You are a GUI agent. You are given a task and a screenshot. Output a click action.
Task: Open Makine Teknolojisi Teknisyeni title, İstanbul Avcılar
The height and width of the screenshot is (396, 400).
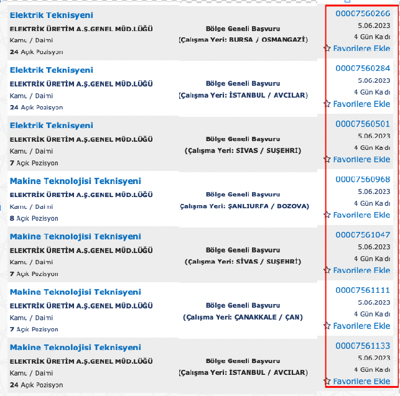[x=75, y=347]
